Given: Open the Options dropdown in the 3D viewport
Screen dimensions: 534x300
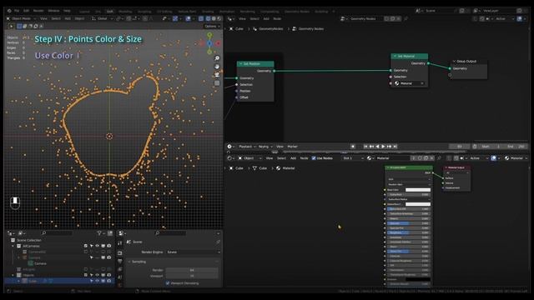Looking at the screenshot, I should pyautogui.click(x=212, y=26).
